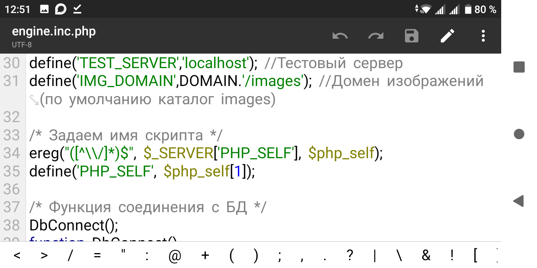Place cursor on the number 1 index on line 35
Screen dimensions: 537x268
coord(238,171)
